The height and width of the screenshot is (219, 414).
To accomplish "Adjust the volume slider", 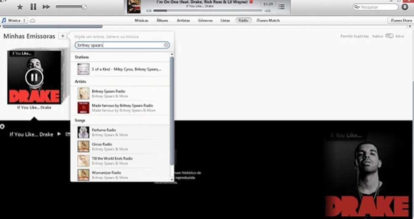I will 71,7.
